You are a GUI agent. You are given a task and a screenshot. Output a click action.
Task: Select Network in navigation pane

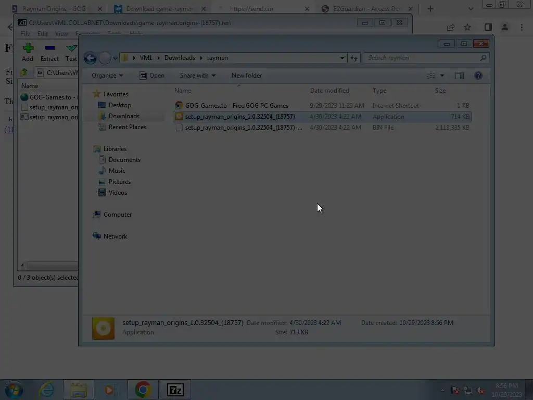point(110,236)
